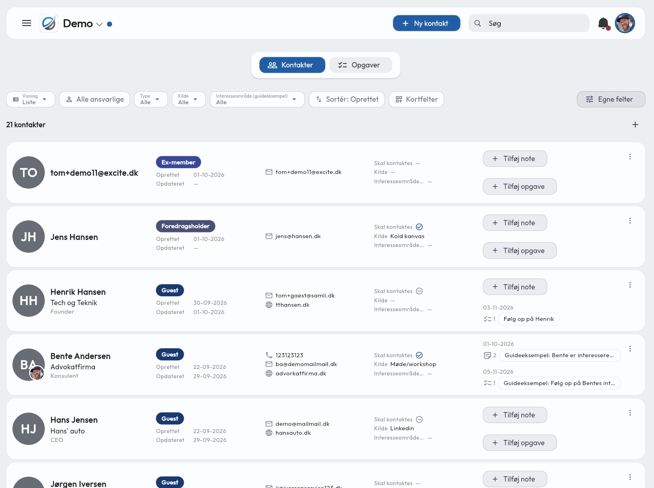Click the ba@demomailmail.dk email address
The width and height of the screenshot is (654, 488).
pyautogui.click(x=306, y=364)
